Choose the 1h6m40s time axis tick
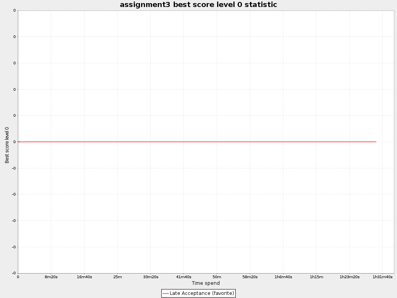The width and height of the screenshot is (397, 298). (x=283, y=277)
